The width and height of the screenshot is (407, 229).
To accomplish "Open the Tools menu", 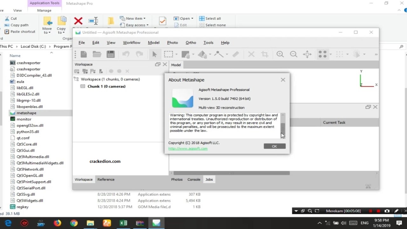I will (208, 43).
